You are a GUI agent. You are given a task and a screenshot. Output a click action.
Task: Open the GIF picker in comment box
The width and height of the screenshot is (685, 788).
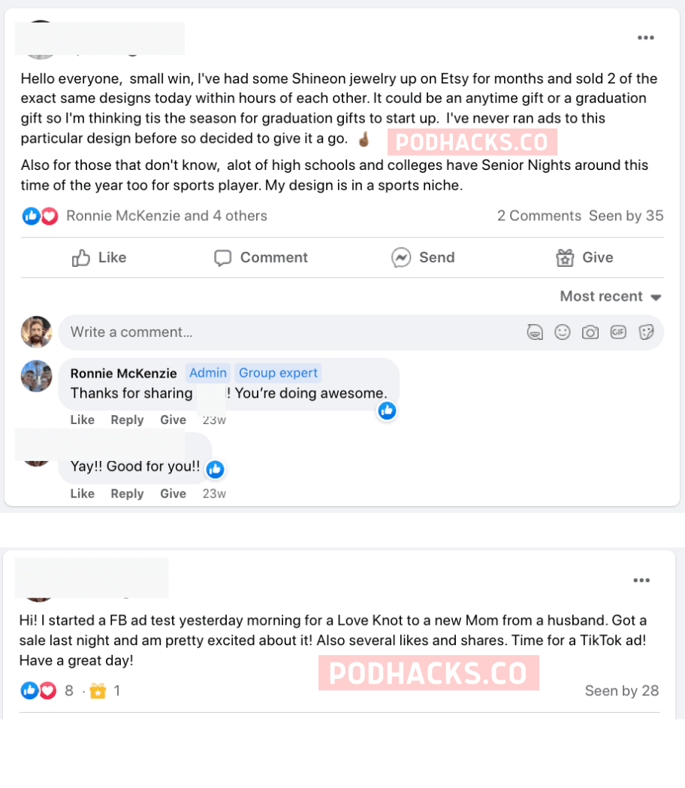click(618, 332)
